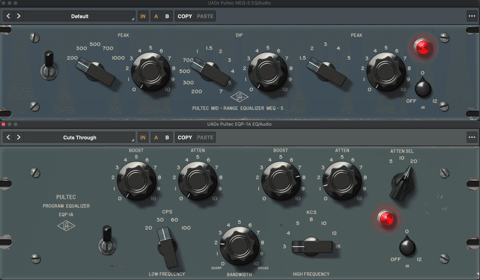This screenshot has width=480, height=280.
Task: Click the MEQ-5 high peak frequency selector
Action: (326, 71)
